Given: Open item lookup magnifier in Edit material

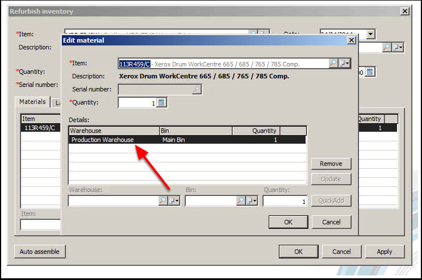Looking at the screenshot, I should pos(333,64).
